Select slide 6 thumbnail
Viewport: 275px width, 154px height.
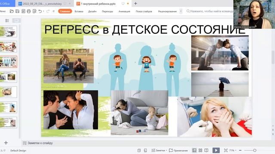coord(9,107)
